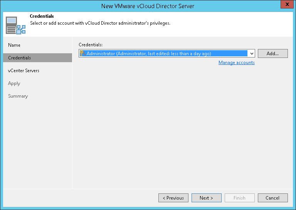Click the key icon in the credentials field

82,54
